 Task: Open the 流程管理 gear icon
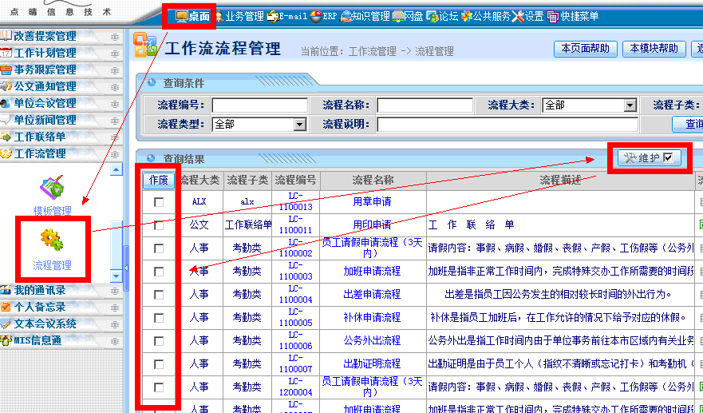click(52, 239)
